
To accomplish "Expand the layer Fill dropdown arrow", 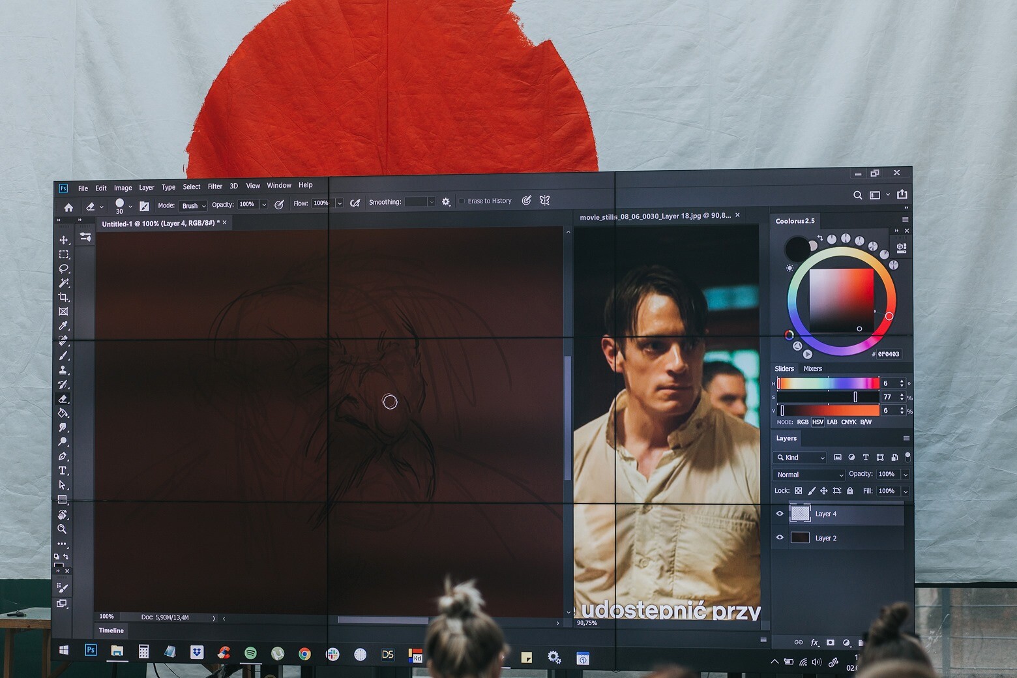I will click(x=906, y=491).
